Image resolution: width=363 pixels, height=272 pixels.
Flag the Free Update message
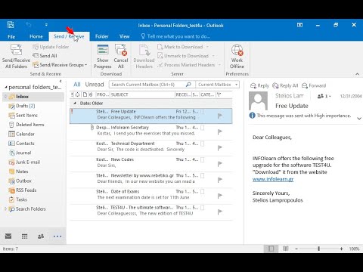219,116
